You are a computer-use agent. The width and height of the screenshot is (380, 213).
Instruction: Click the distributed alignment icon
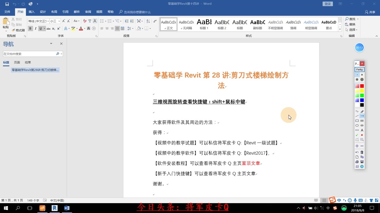click(123, 29)
